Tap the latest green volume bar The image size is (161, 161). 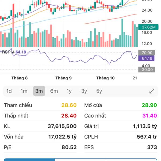[x=137, y=37]
